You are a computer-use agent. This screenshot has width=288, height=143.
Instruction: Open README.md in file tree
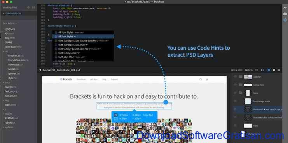point(11,118)
